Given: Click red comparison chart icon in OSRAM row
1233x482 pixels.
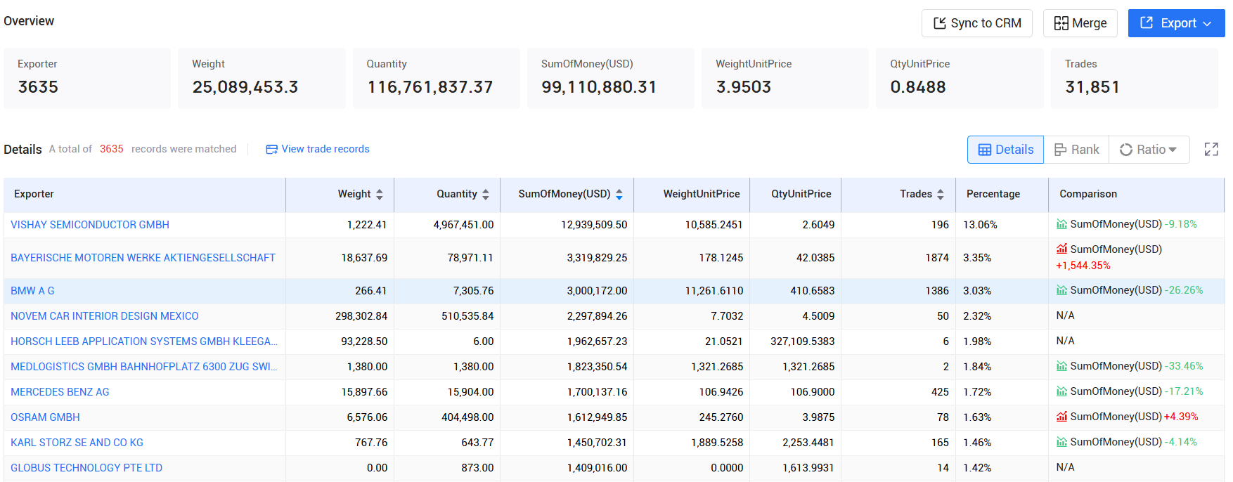Looking at the screenshot, I should (1061, 417).
